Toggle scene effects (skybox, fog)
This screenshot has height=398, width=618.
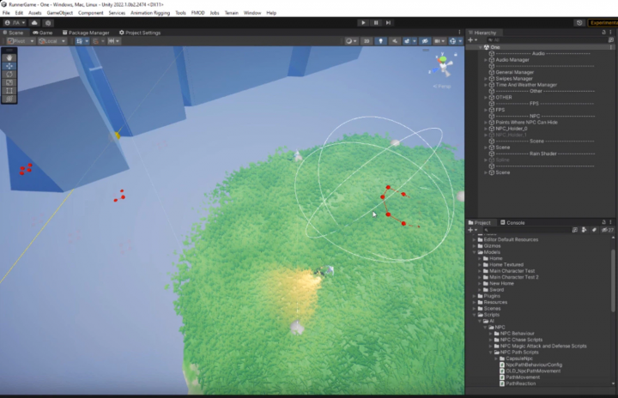coord(407,41)
